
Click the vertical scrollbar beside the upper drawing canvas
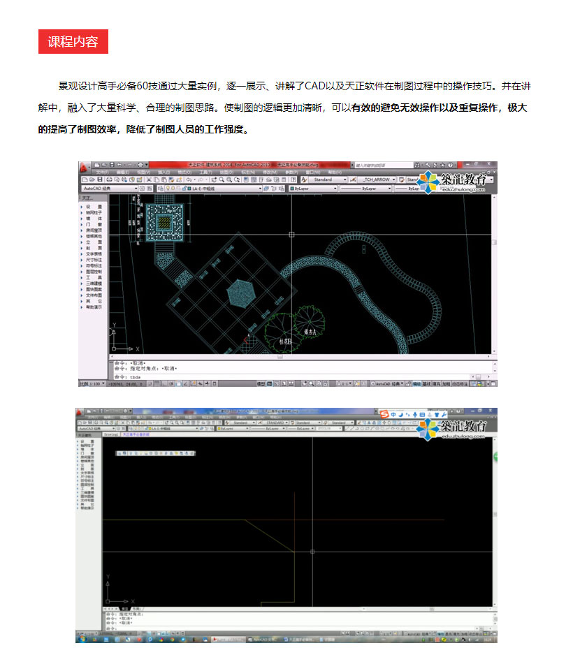click(x=494, y=274)
